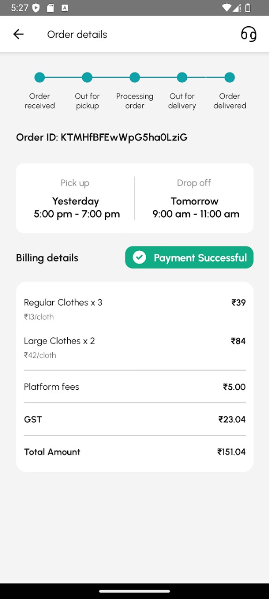Click the Payment Successful badge

189,257
